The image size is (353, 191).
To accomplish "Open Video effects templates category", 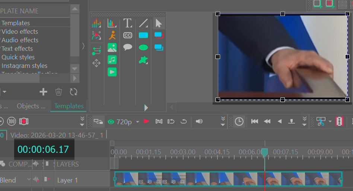I will [x=20, y=32].
